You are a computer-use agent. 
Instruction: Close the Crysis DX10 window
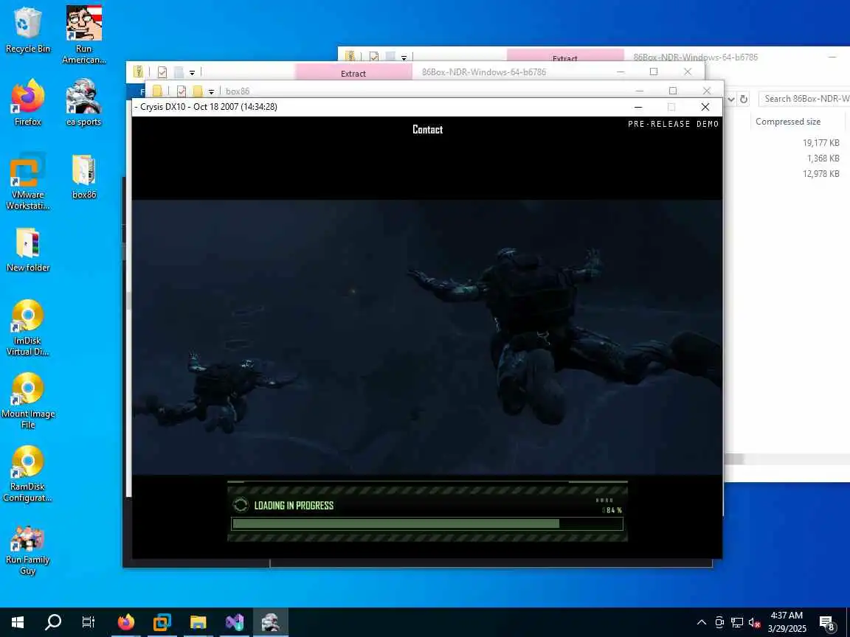point(705,107)
